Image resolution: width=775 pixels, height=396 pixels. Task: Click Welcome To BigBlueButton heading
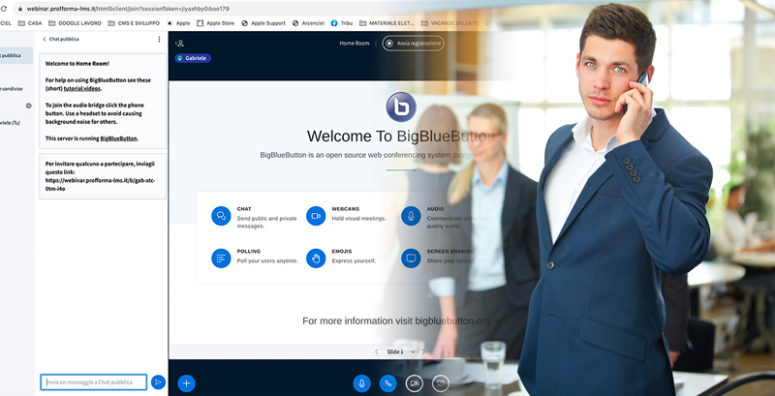click(401, 137)
